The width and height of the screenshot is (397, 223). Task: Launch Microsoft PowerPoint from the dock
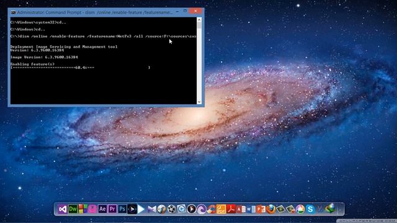[x=261, y=209]
